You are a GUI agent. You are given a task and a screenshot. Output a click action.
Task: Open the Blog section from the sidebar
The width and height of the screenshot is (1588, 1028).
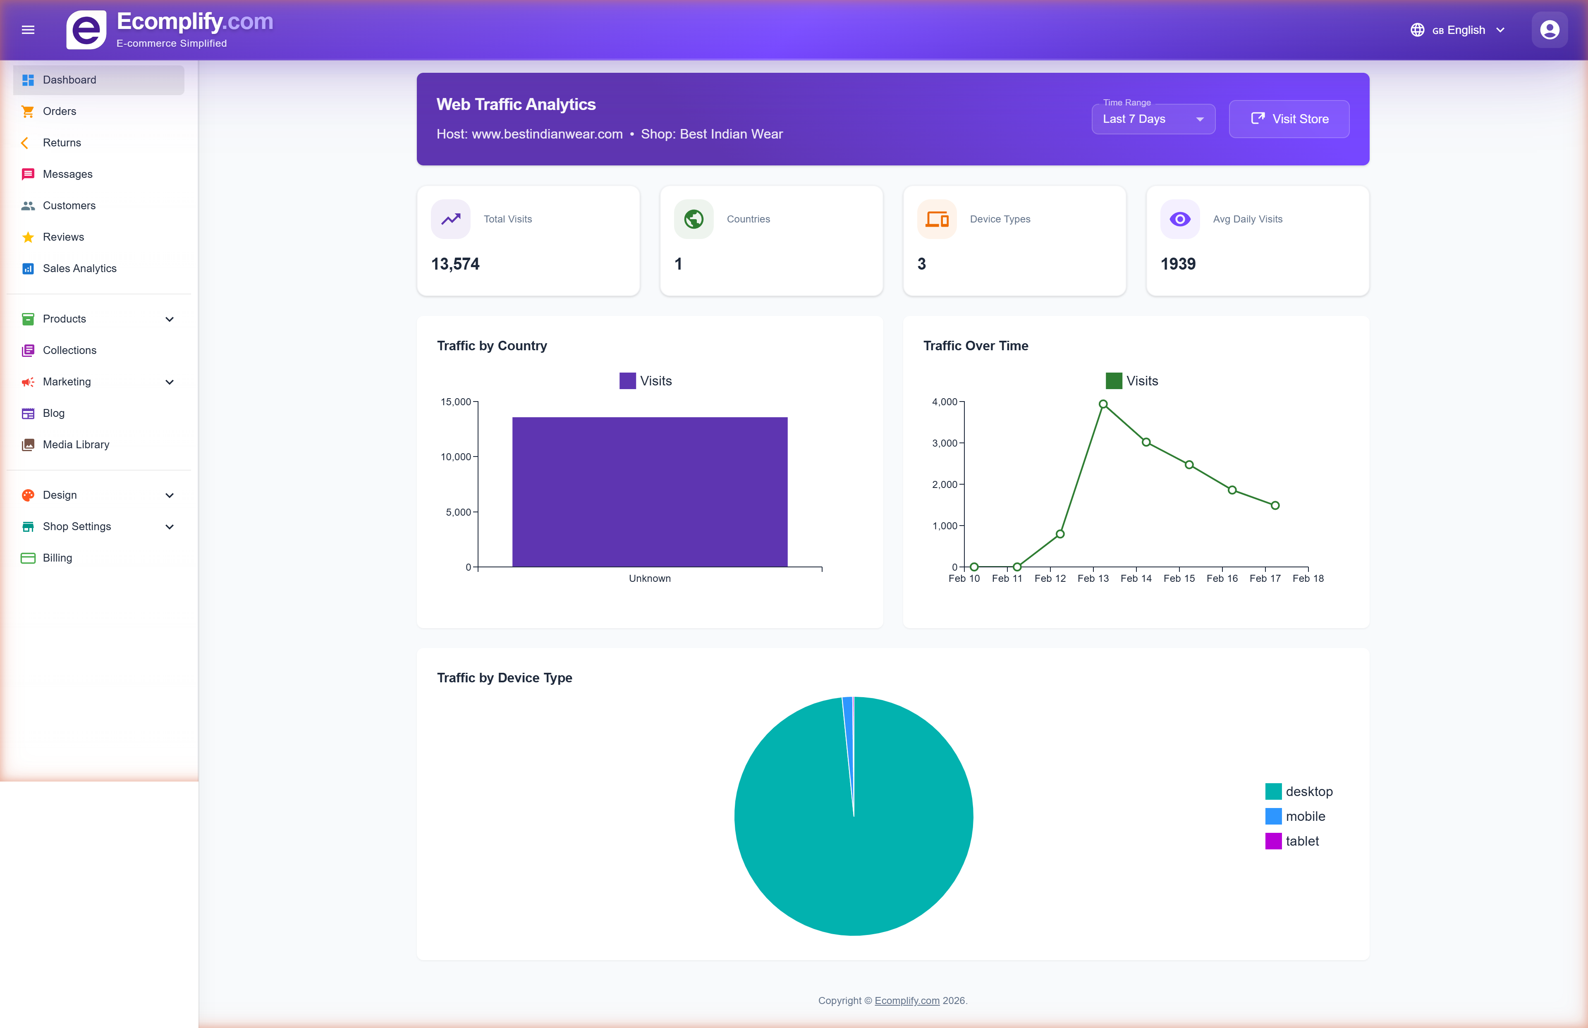click(x=53, y=413)
